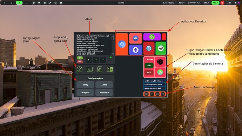Click the round plus icon in top bar
242x136 pixels.
pos(61,3)
